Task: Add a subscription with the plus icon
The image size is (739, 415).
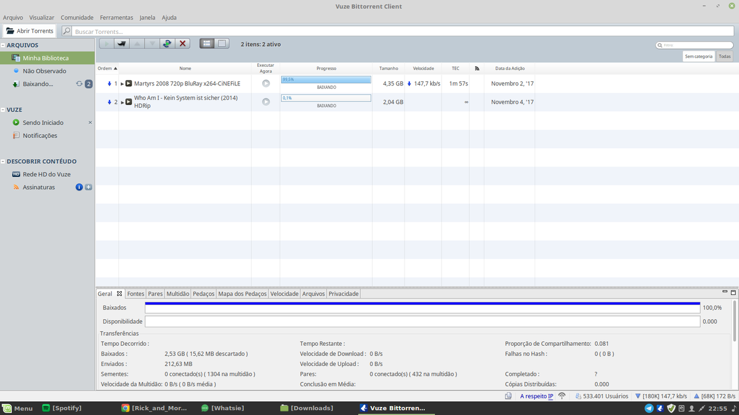Action: 88,187
